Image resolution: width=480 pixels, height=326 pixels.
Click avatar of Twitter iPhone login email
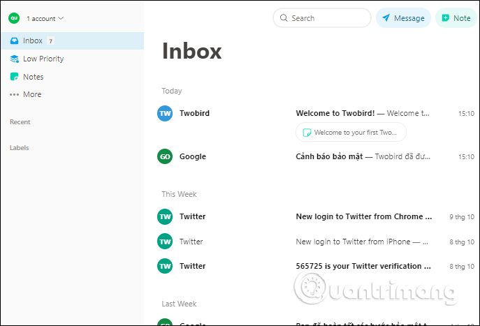(x=165, y=242)
